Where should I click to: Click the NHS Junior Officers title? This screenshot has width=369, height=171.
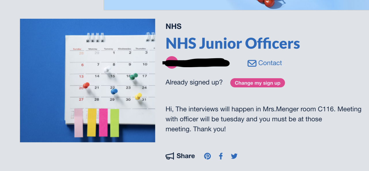pos(233,44)
